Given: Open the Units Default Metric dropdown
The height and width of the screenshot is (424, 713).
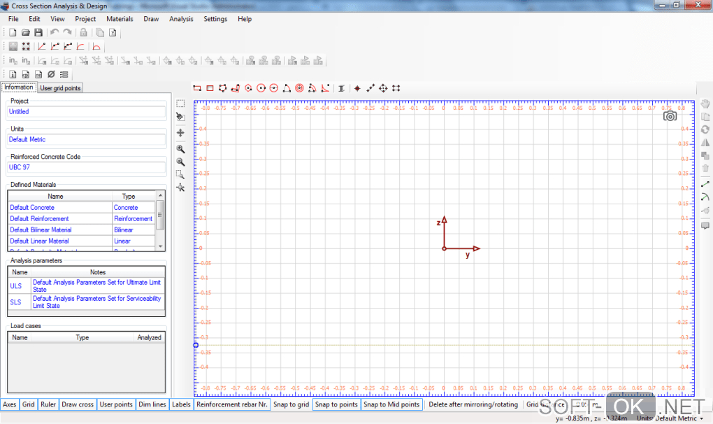Looking at the screenshot, I should (x=669, y=418).
